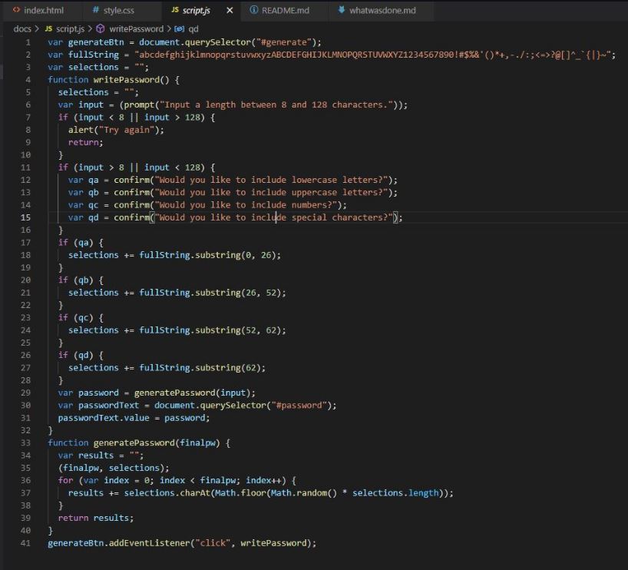The height and width of the screenshot is (570, 628).
Task: Click 'Math.random()' on line 37
Action: (303, 493)
